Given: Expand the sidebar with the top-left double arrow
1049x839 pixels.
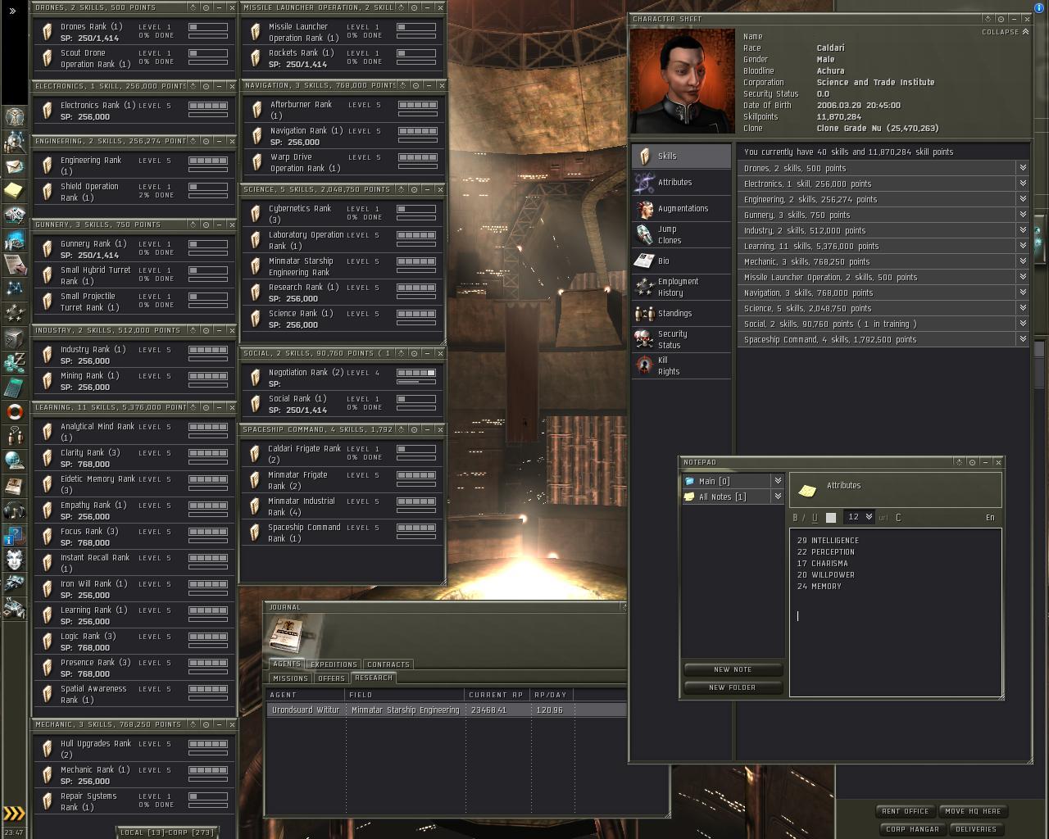Looking at the screenshot, I should pos(12,11).
